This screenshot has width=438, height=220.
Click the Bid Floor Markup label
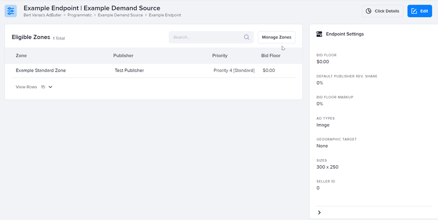coord(335,97)
